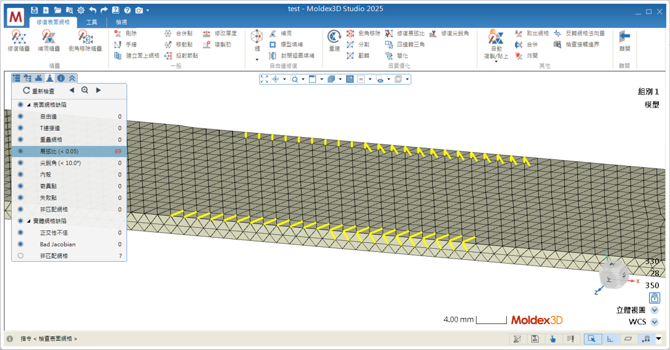Toggle visibility radio for 失敗點
This screenshot has height=350, width=670.
click(x=20, y=198)
